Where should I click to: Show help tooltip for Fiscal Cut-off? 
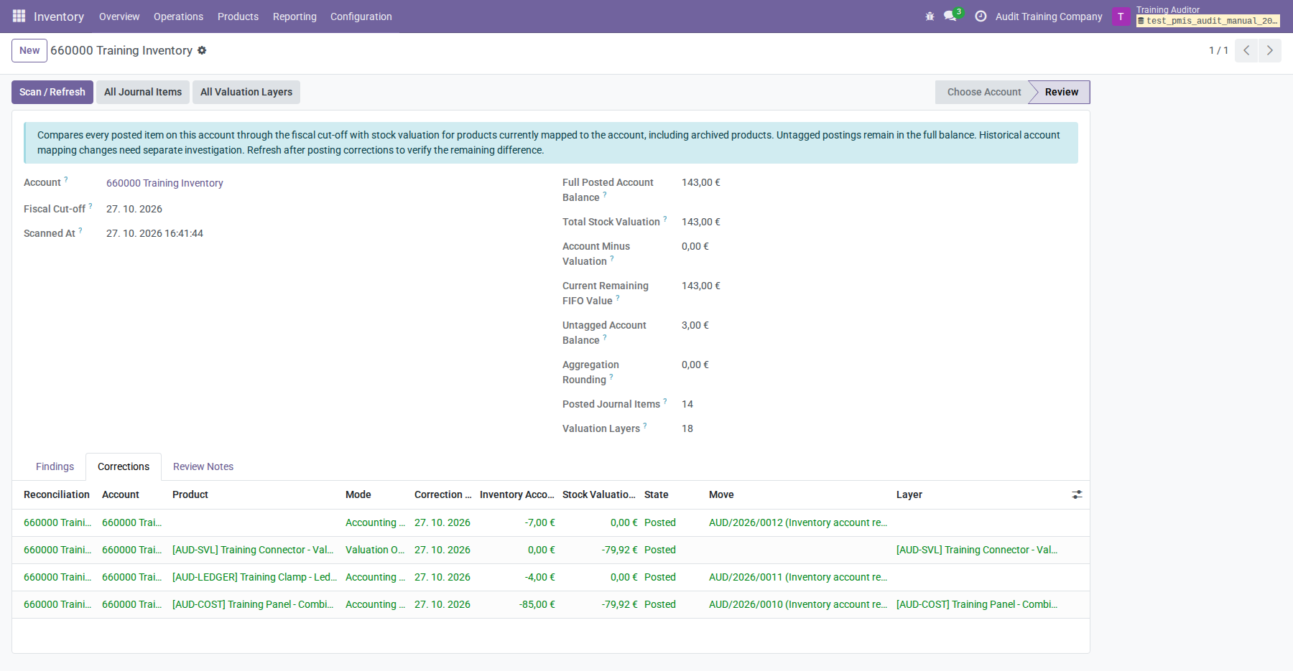click(x=91, y=206)
